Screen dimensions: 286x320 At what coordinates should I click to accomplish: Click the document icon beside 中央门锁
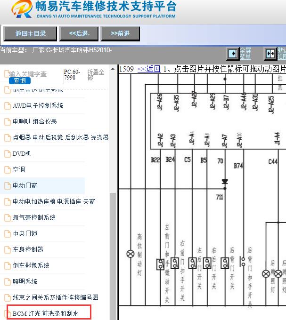[x=8, y=234]
